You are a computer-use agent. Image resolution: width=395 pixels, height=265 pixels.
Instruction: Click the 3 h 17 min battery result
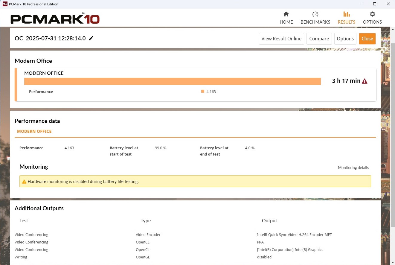(346, 81)
